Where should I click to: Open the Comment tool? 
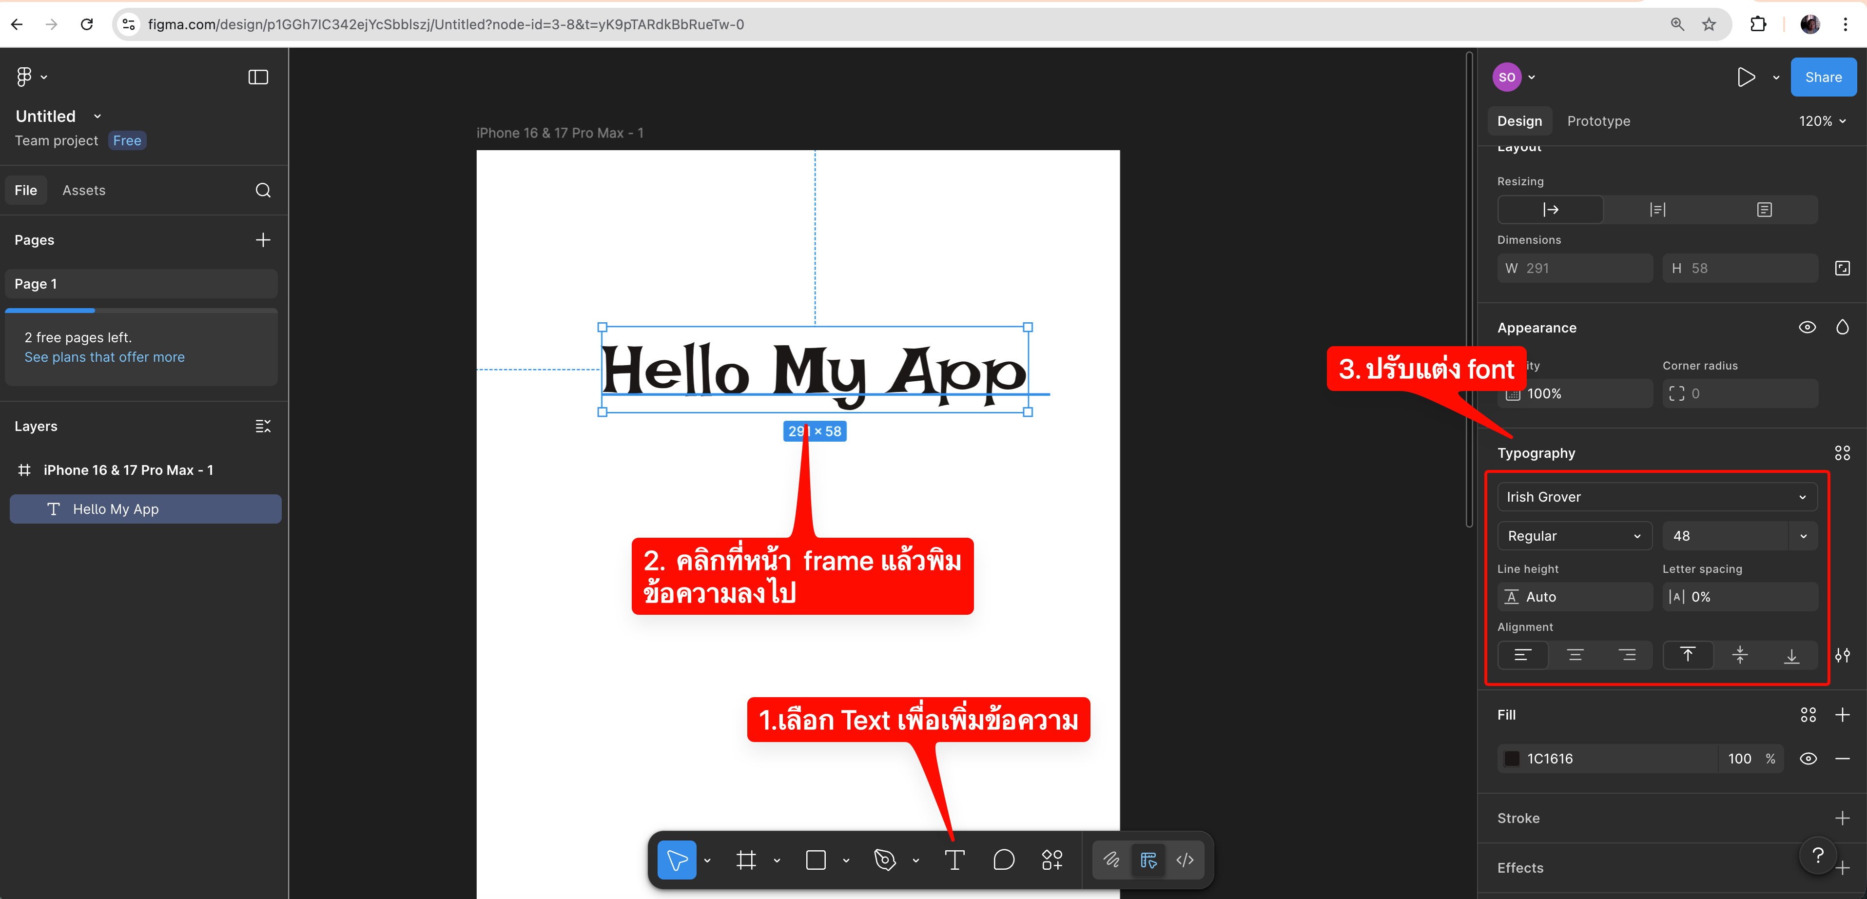[1003, 860]
